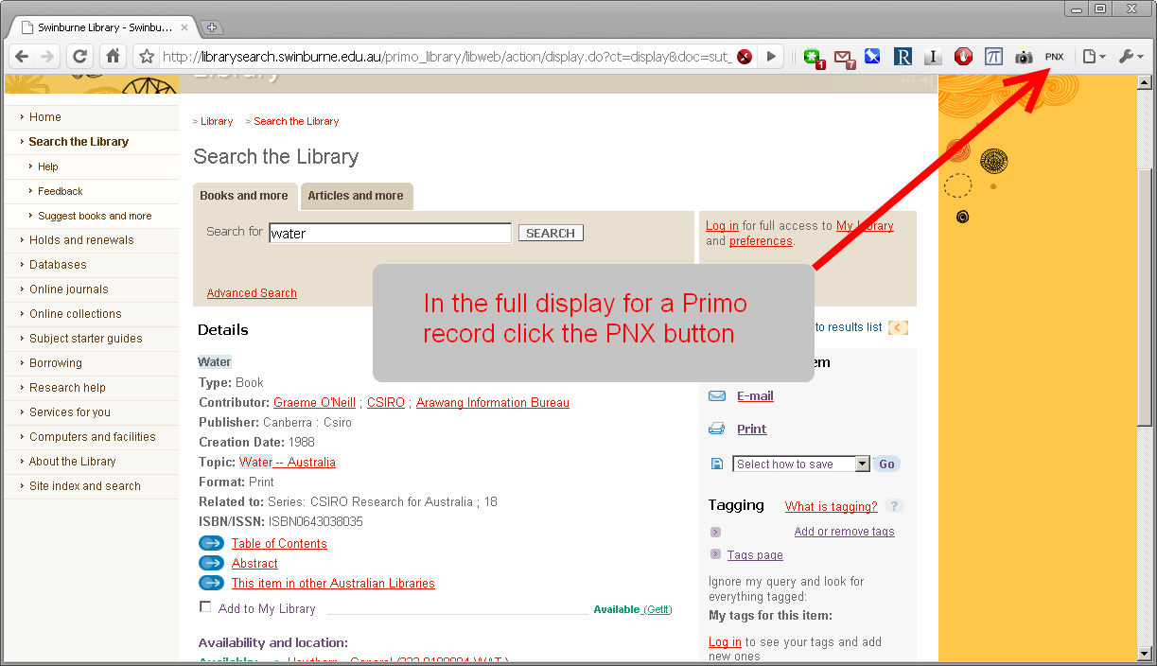
Task: Click arrow icon beside other Australian Libraries link
Action: pyautogui.click(x=211, y=583)
